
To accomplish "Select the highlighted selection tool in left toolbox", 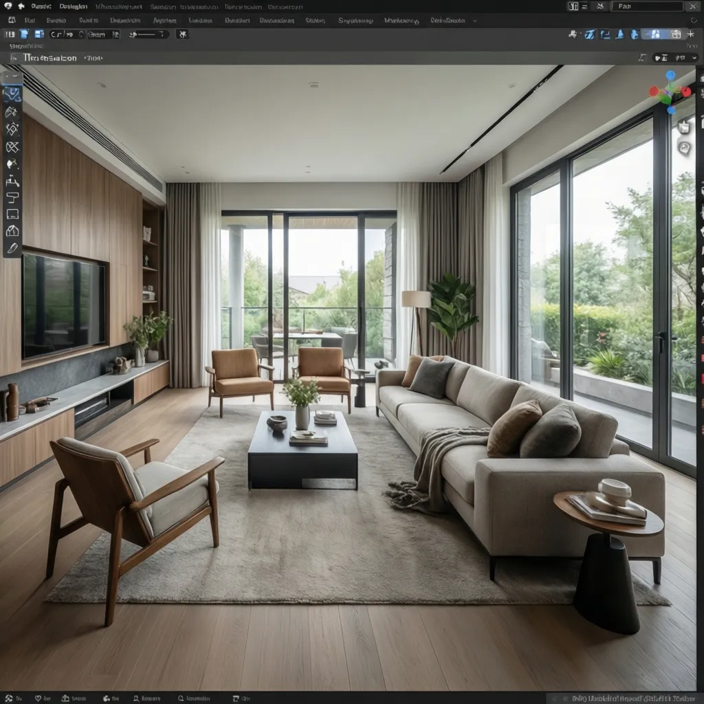I will click(12, 94).
